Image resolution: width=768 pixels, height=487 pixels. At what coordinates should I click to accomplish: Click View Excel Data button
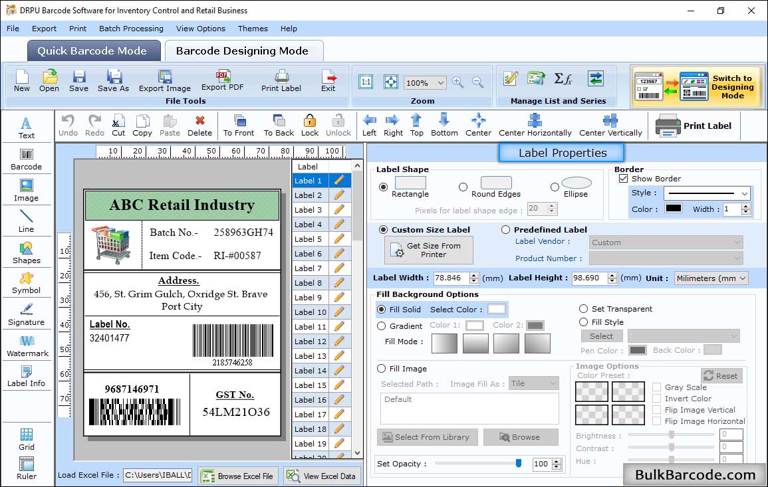(322, 476)
